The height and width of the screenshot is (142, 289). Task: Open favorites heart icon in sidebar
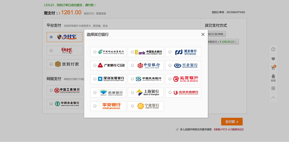point(273,59)
